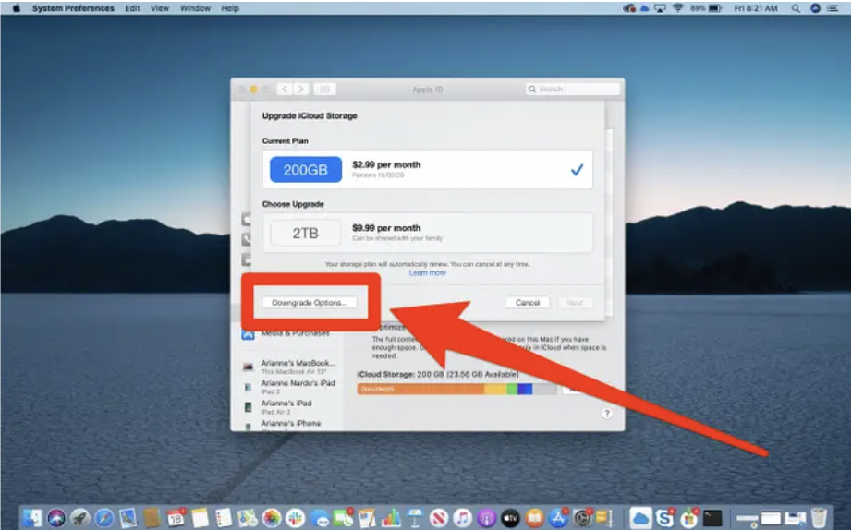The image size is (852, 530).
Task: Open Terminal from the dock
Action: (x=712, y=518)
